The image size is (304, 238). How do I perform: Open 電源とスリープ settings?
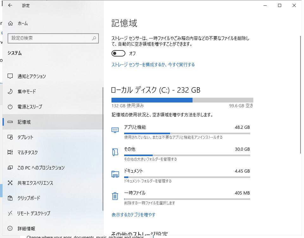pos(32,107)
